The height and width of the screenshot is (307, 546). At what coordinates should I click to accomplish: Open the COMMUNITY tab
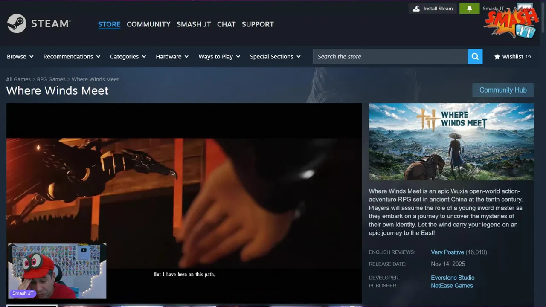click(x=148, y=24)
